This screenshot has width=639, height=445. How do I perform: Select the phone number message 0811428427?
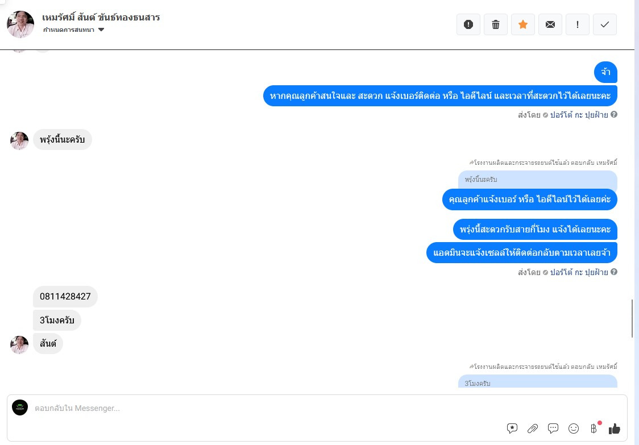[x=65, y=297]
